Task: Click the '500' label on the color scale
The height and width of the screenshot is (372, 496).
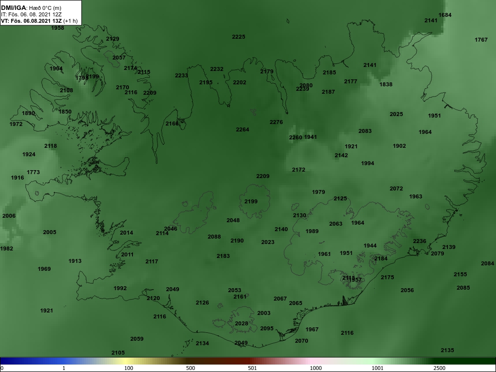Action: [190, 368]
